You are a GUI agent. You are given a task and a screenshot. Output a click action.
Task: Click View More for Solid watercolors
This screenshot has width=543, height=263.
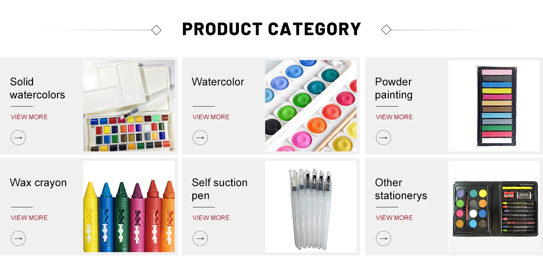tap(29, 117)
